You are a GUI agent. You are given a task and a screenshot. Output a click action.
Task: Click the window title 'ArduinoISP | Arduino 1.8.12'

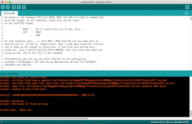coord(96,2)
